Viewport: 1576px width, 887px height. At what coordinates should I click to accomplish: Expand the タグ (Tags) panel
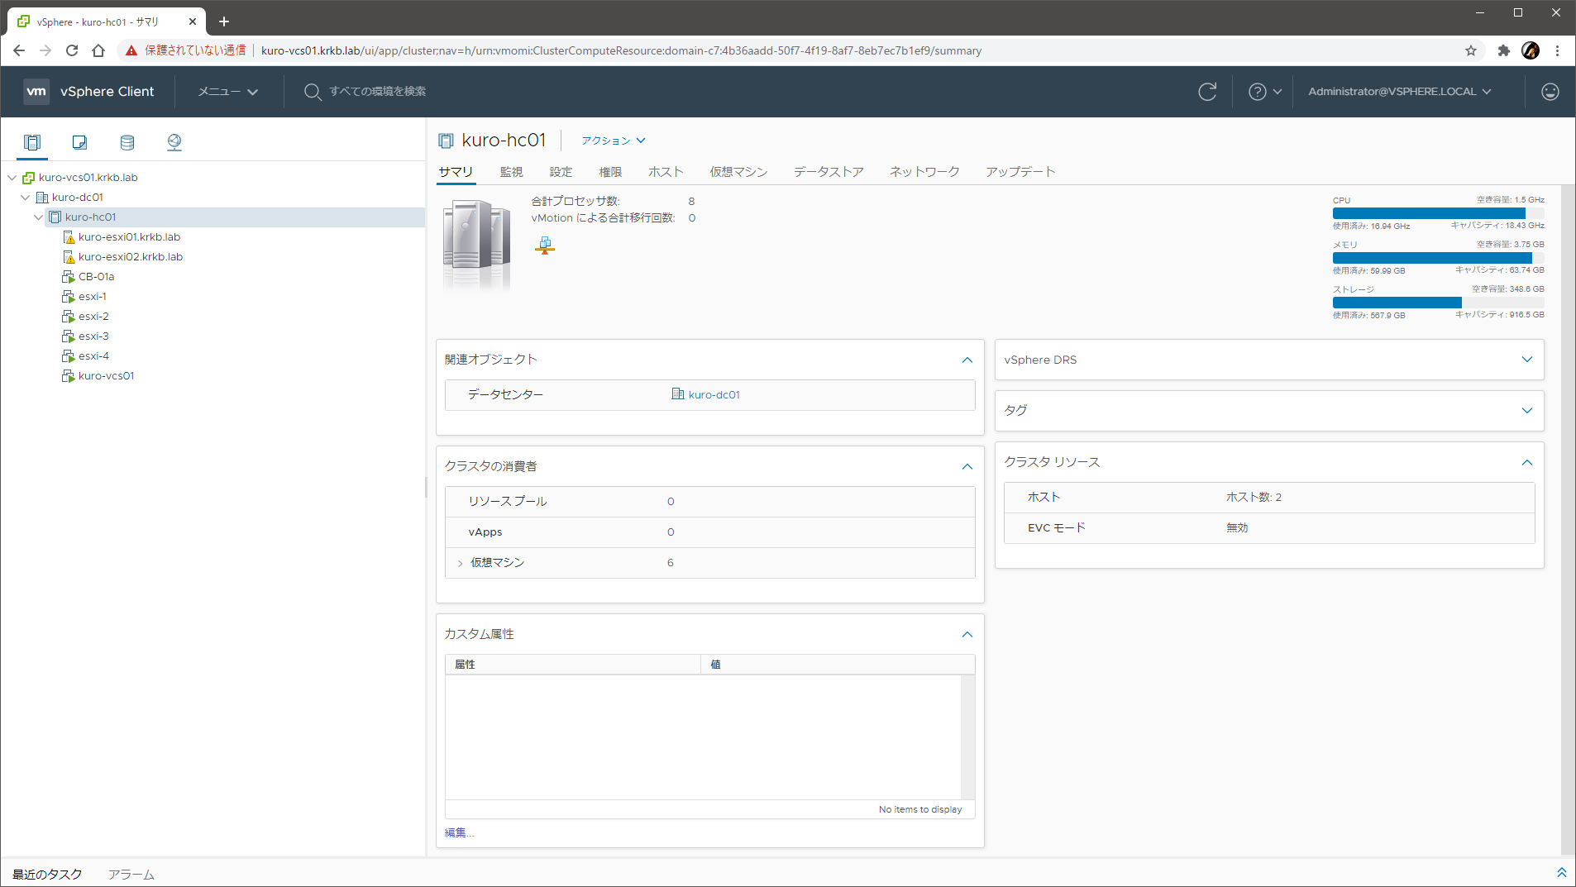[x=1526, y=411]
